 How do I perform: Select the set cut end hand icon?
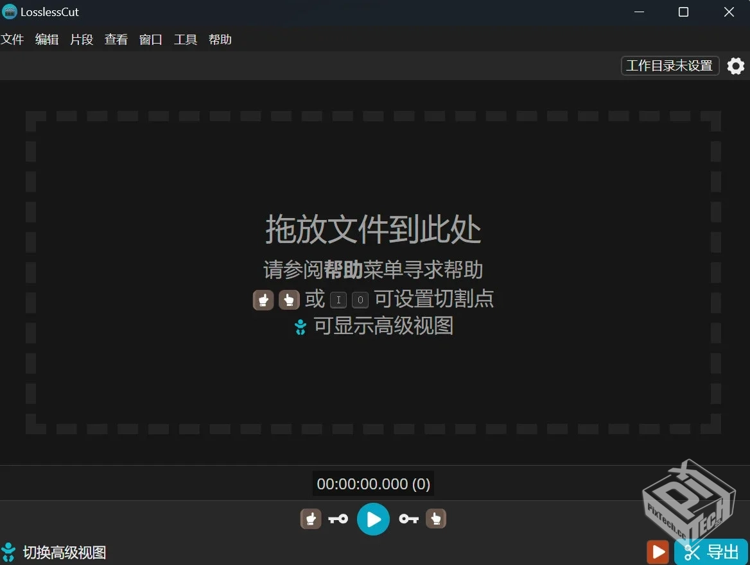tap(436, 519)
